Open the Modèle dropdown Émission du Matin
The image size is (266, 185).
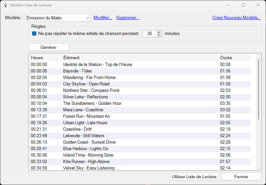tap(58, 18)
